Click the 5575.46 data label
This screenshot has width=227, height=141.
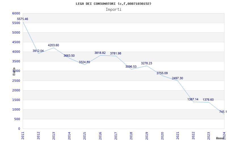23,19
